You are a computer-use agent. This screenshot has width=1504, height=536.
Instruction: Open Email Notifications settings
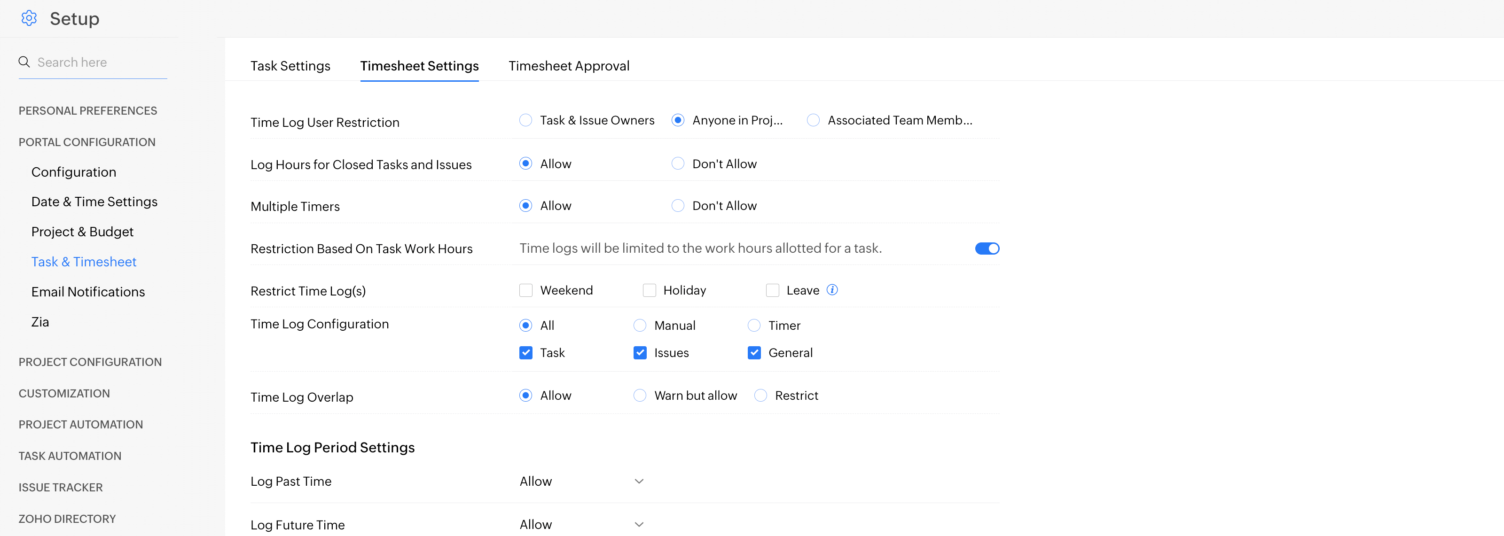pyautogui.click(x=88, y=292)
